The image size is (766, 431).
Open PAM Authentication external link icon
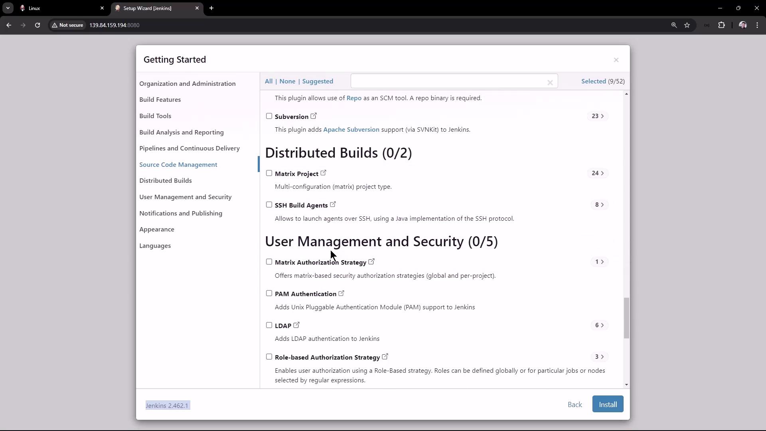pos(341,293)
